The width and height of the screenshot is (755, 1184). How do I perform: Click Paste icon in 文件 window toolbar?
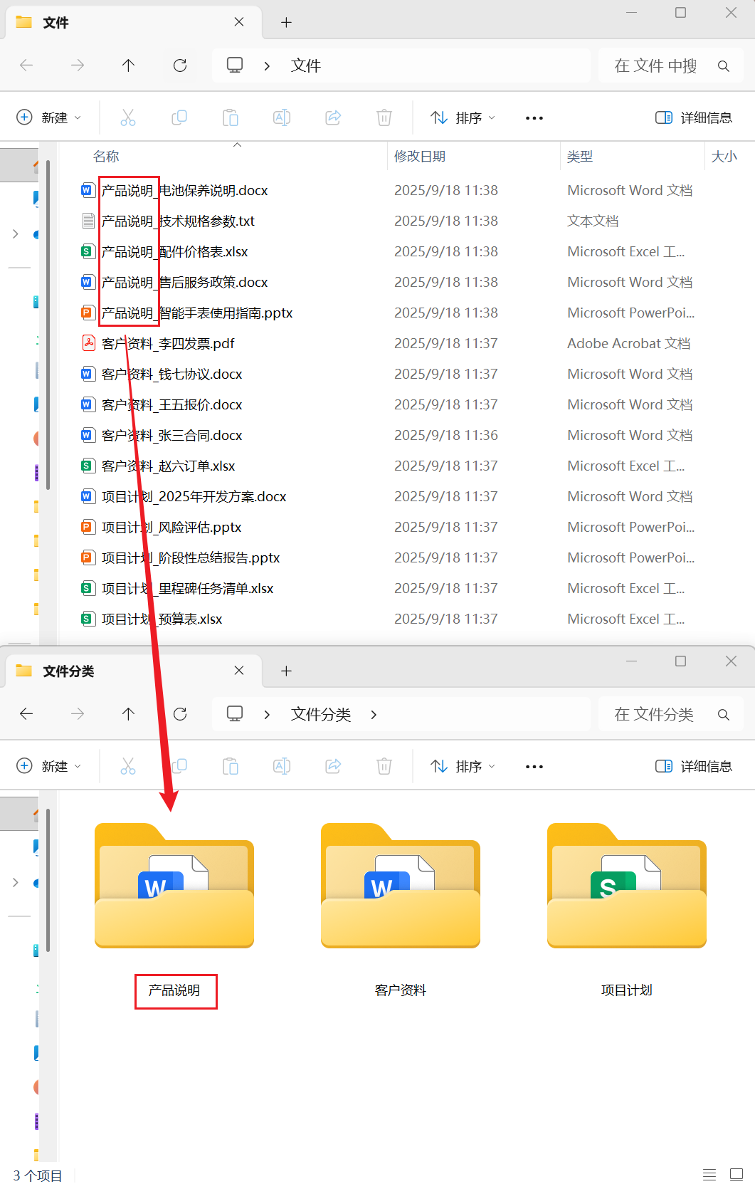231,117
